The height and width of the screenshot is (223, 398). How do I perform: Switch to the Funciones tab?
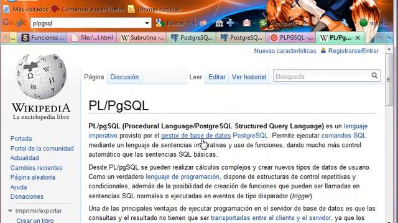point(42,38)
